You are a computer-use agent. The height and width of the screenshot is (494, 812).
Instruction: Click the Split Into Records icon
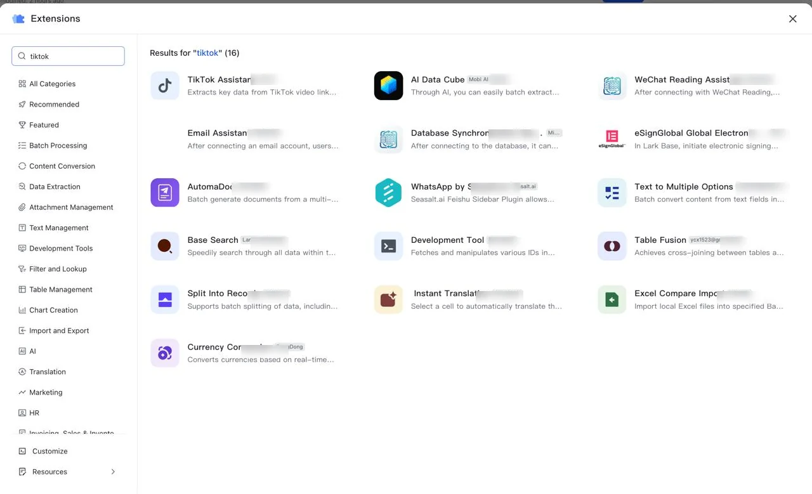pos(165,299)
